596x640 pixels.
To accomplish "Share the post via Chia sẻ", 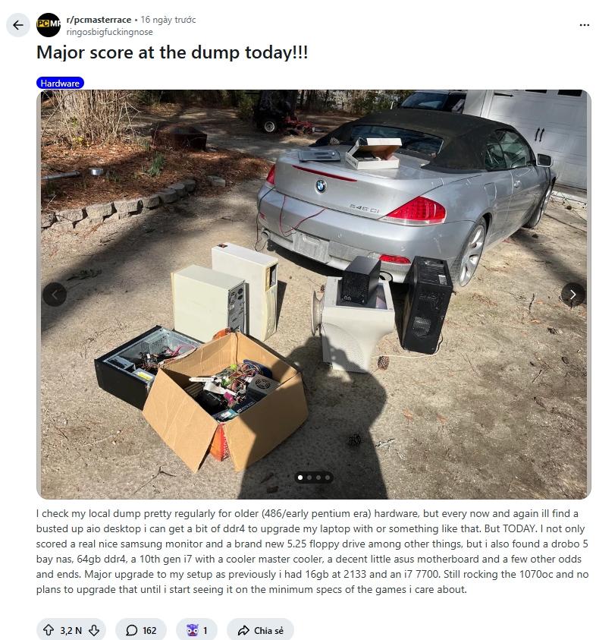I will coord(261,630).
